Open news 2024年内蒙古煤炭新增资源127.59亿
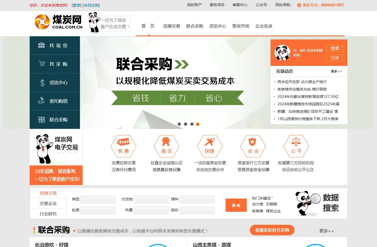This screenshot has height=247, width=377. [x=308, y=97]
